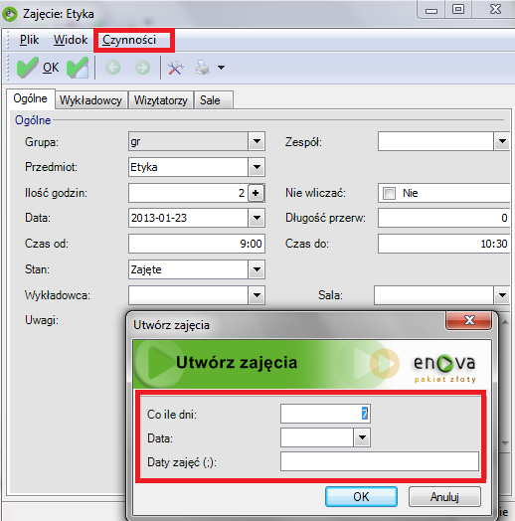The height and width of the screenshot is (521, 515).
Task: Click the Data field showing 2013-01-23
Action: (188, 218)
